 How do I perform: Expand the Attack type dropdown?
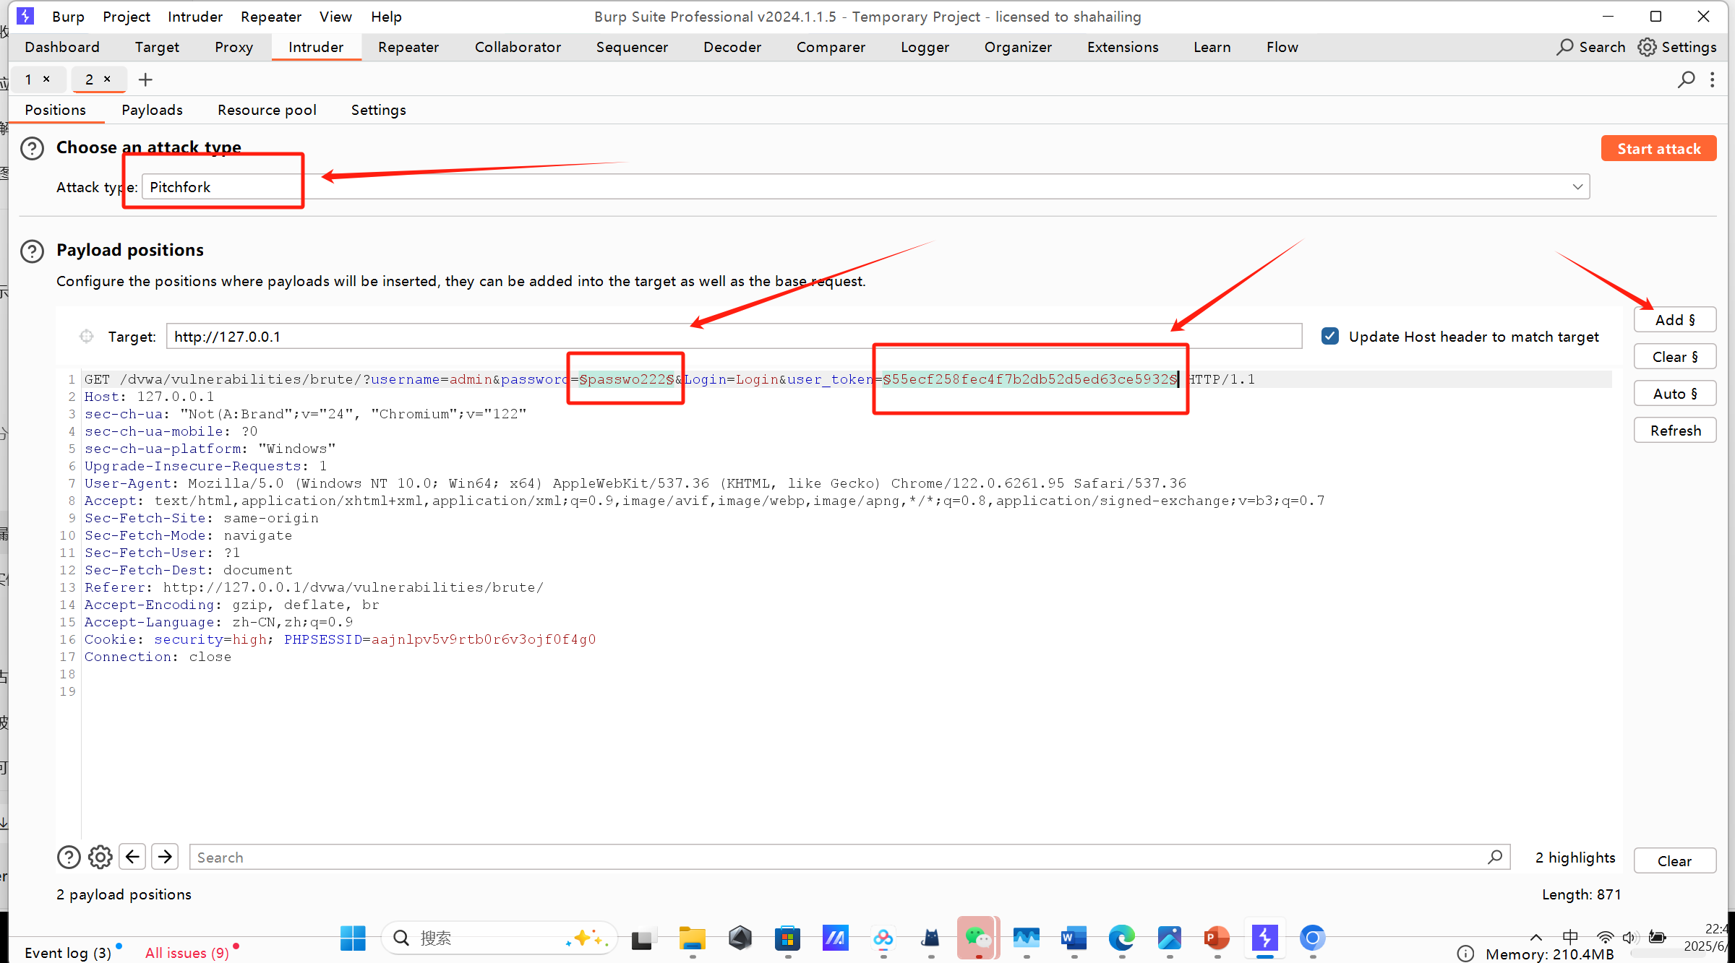pos(1577,187)
